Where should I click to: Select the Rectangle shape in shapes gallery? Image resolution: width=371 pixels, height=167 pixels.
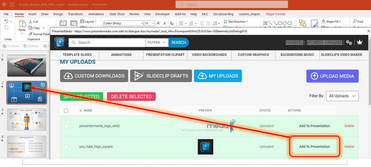[x=280, y=23]
